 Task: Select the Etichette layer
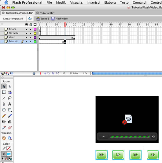tap(13, 33)
